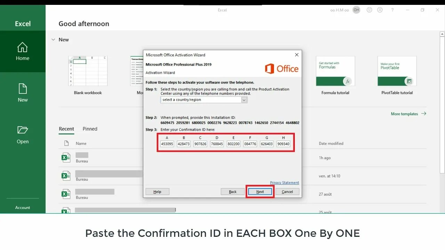The image size is (445, 250).
Task: Click the More templates link
Action: (x=408, y=114)
